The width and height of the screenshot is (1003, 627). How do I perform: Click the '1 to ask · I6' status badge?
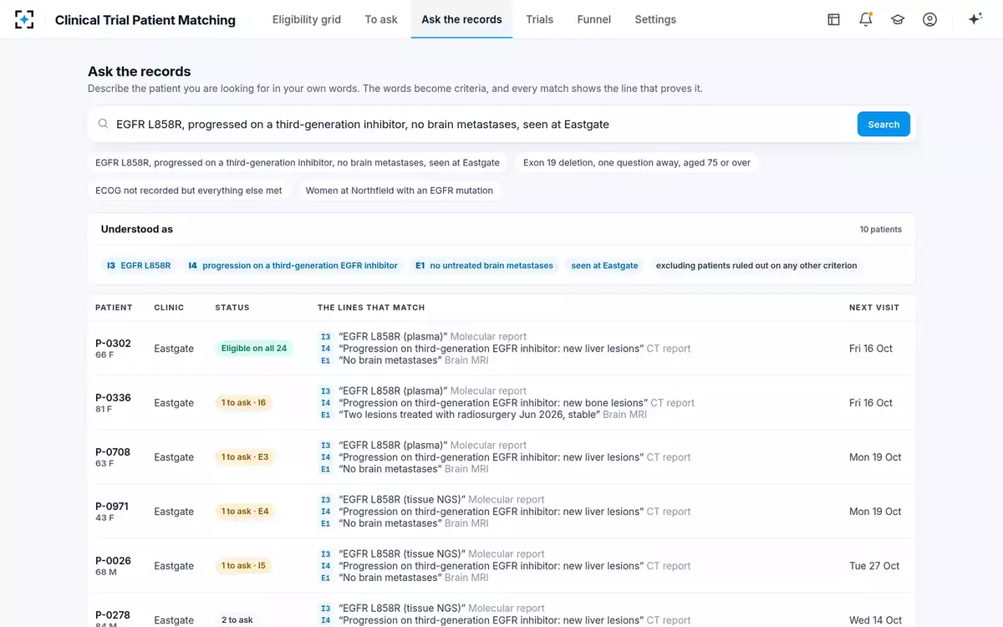[244, 403]
